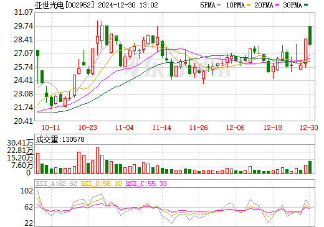Viewport: 324px width, 227px height.
Task: Click the gray 5PMA color marker
Action: (x=219, y=5)
